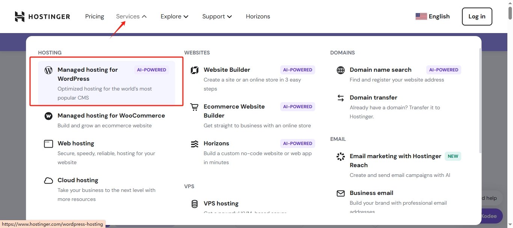
Task: Click the VPS section heading
Action: pos(189,186)
